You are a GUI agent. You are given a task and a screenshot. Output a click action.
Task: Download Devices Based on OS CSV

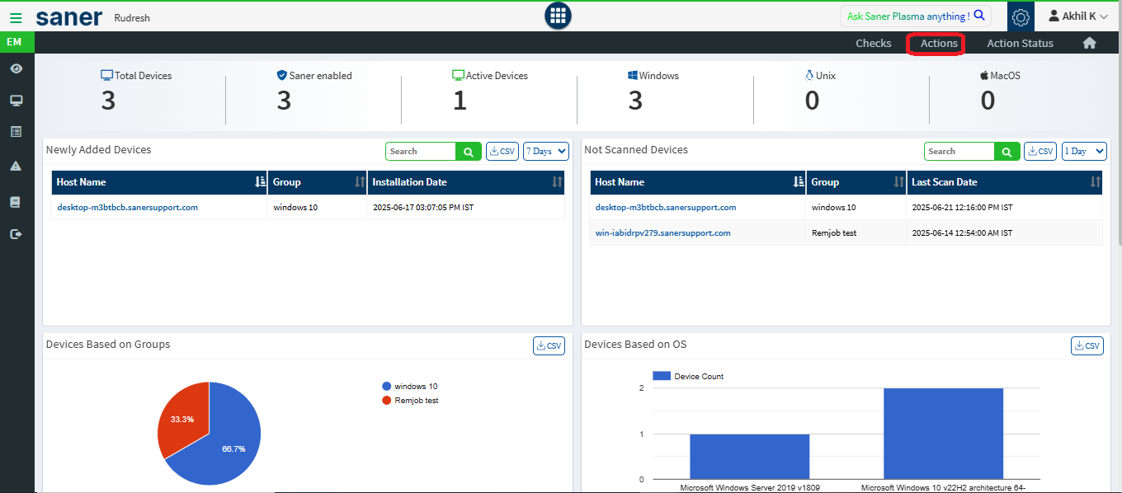point(1087,346)
